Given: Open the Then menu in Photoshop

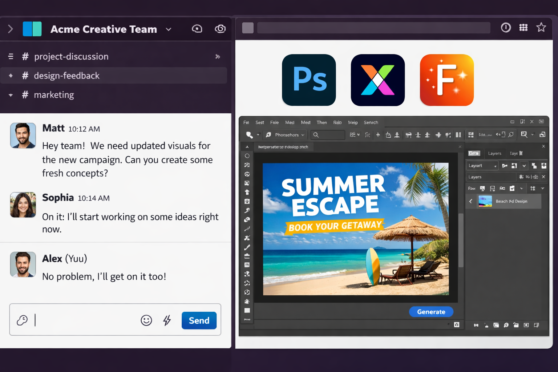Looking at the screenshot, I should coord(322,122).
